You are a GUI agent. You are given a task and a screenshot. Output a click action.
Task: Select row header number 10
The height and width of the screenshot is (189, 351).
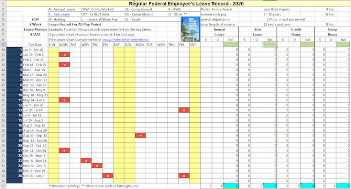click(x=2, y=50)
